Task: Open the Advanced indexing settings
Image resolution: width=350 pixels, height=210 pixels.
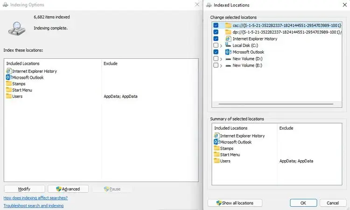Action: [68, 189]
